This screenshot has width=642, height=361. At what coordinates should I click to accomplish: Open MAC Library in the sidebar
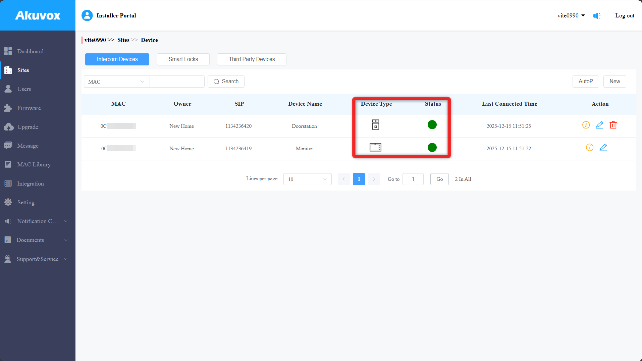(x=34, y=164)
